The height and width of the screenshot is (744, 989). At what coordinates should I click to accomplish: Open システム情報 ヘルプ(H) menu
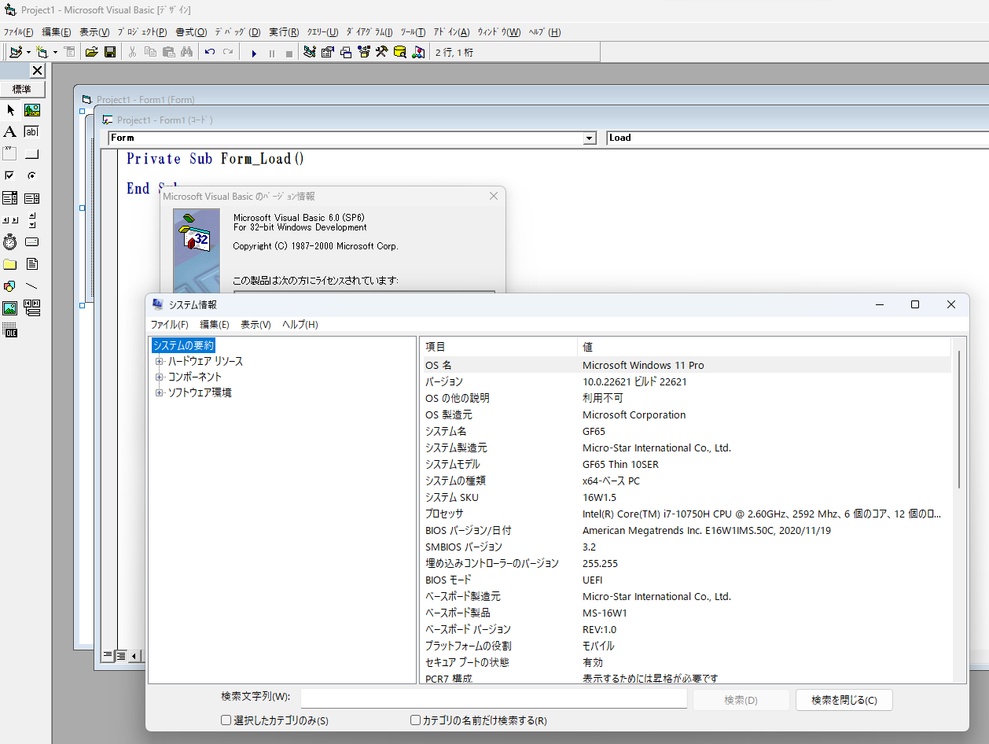[300, 325]
